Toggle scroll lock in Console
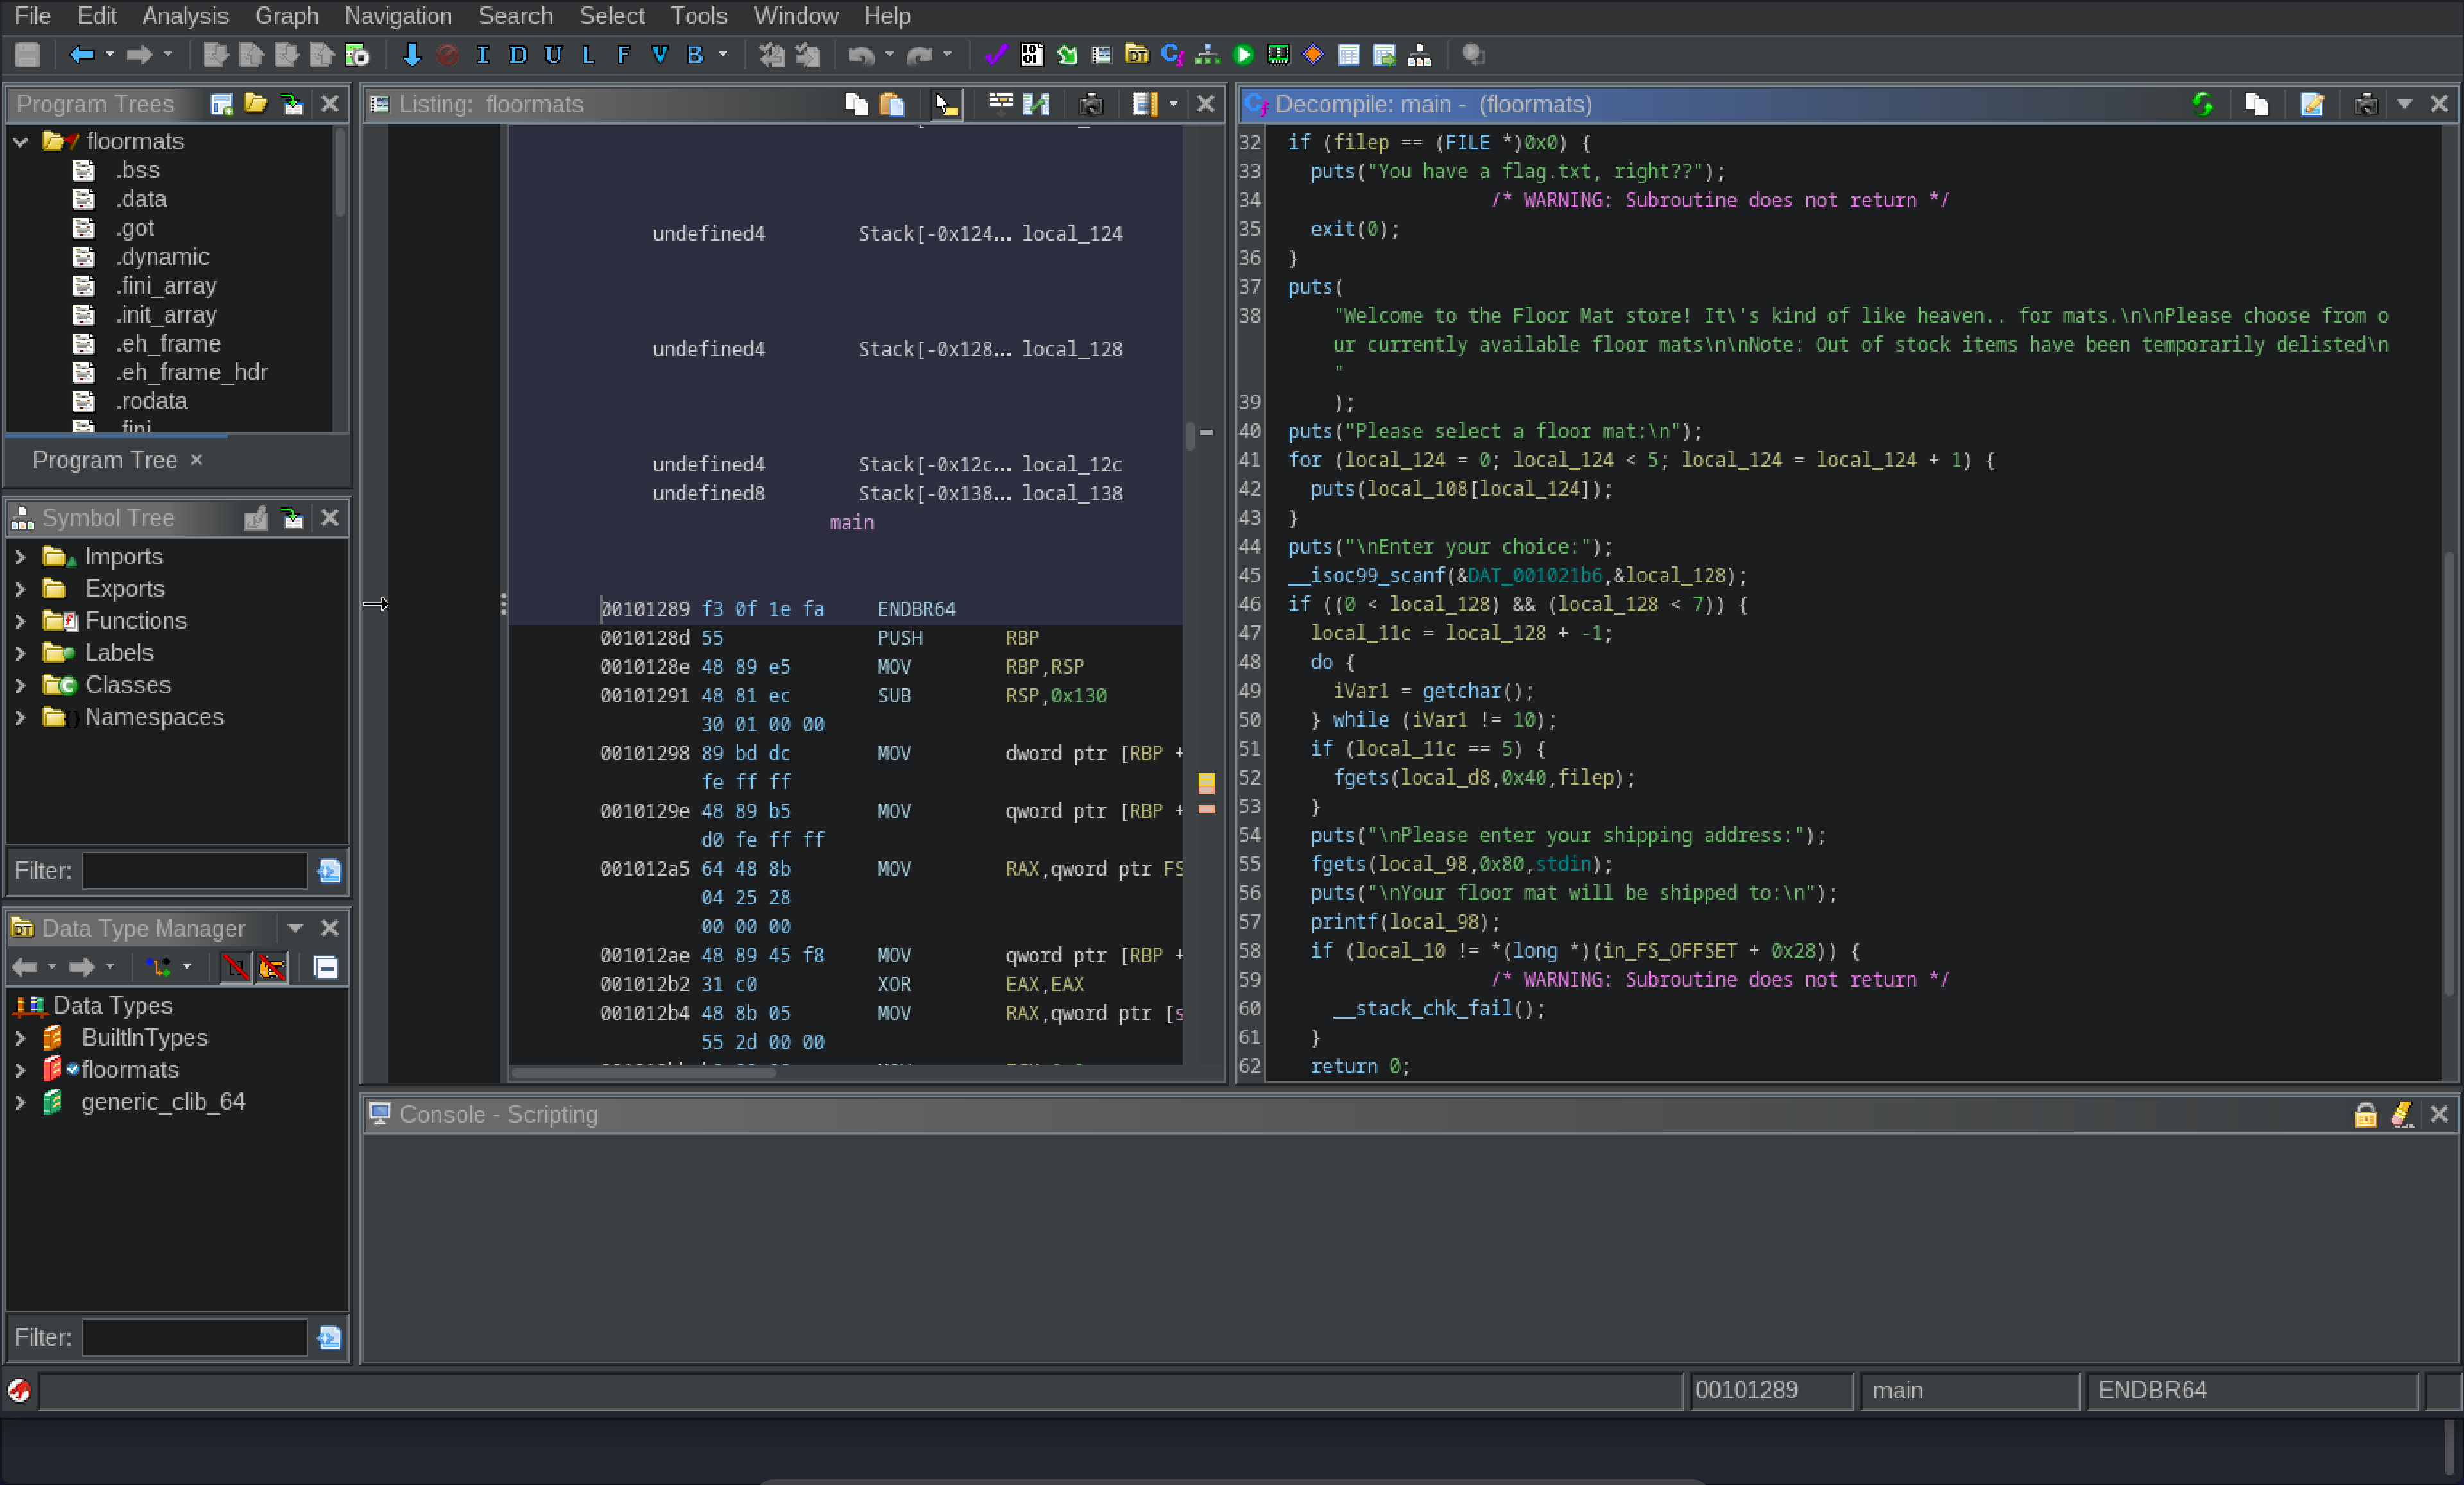 2365,1114
